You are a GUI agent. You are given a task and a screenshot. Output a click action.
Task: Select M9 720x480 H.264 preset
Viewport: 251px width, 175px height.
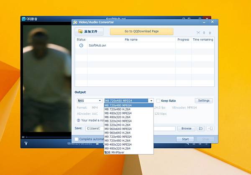click(129, 141)
